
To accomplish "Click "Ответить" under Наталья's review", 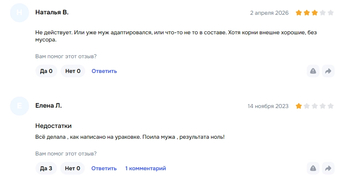I will (104, 71).
